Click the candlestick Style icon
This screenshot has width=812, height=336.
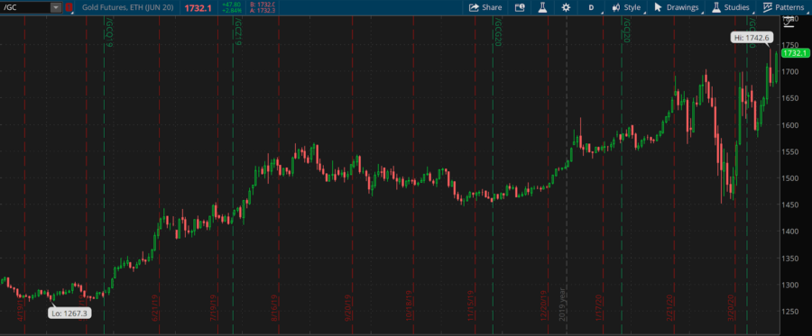(x=615, y=7)
